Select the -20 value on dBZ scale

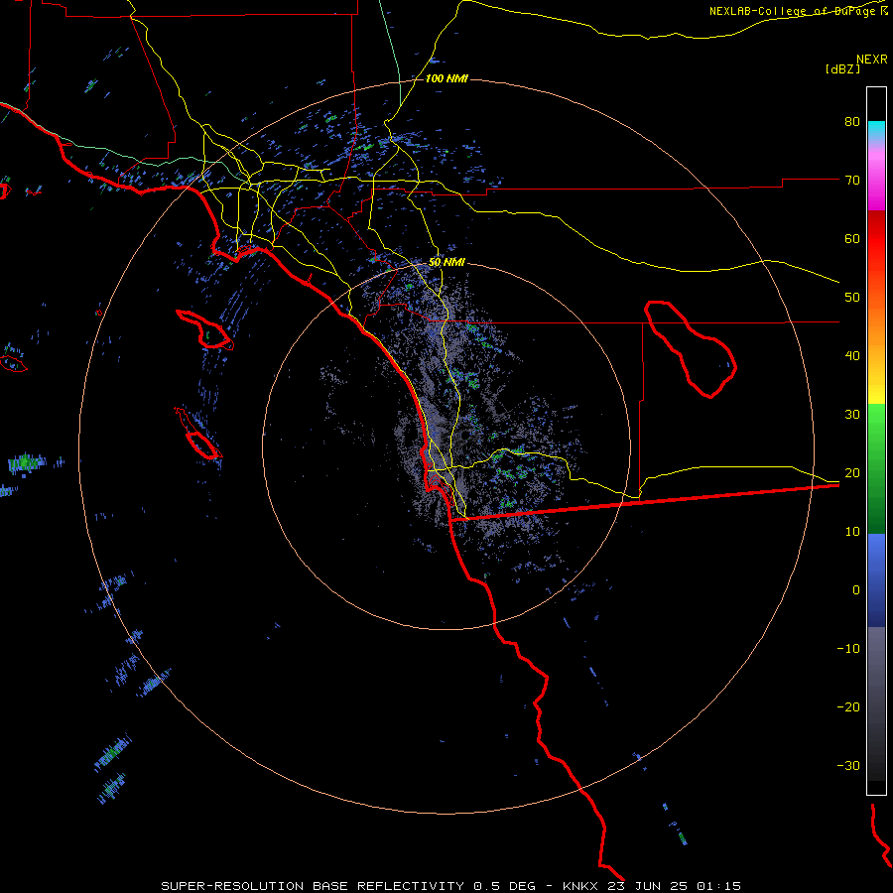(x=848, y=707)
